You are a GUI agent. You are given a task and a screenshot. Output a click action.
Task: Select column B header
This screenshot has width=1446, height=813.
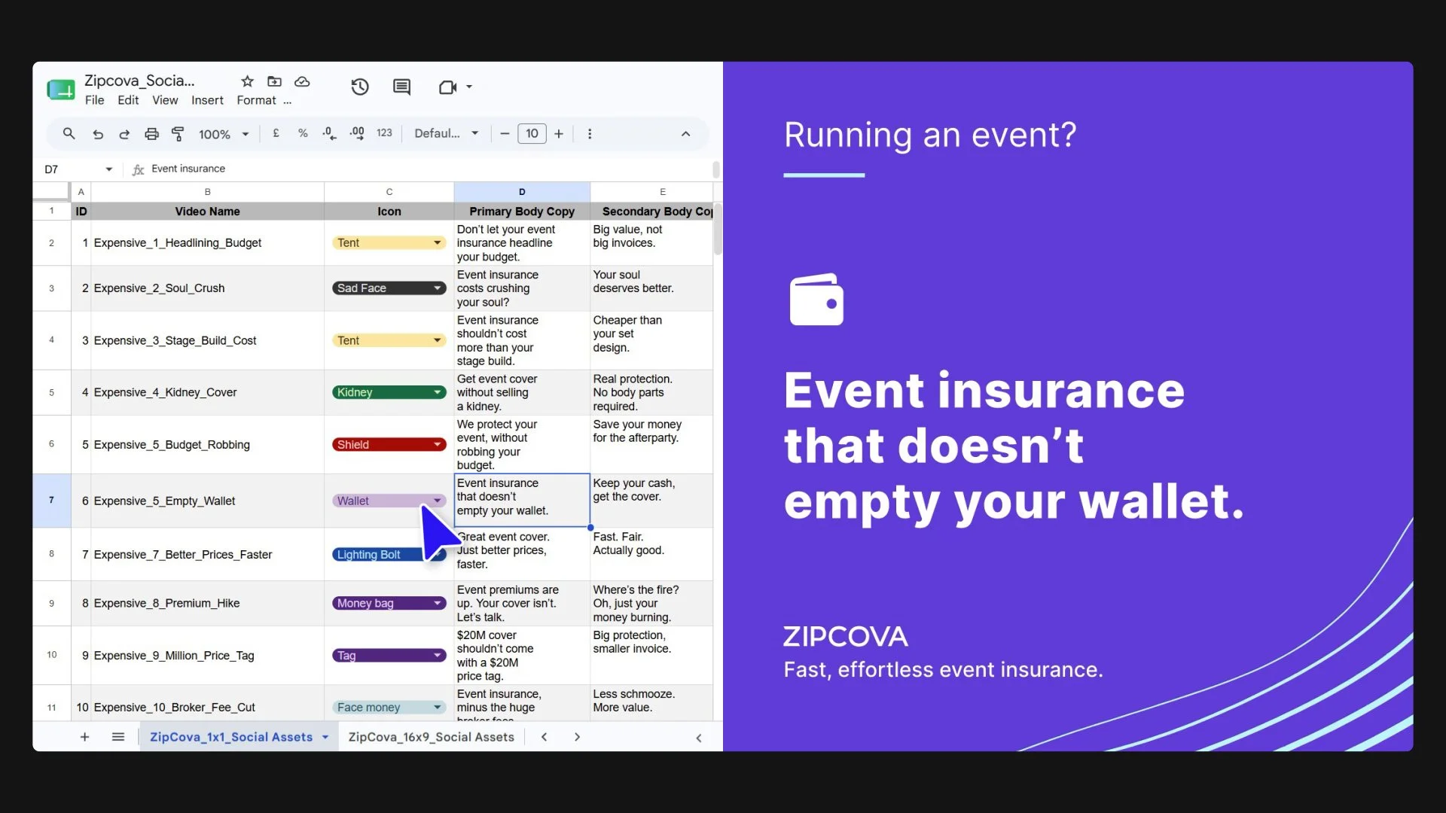[x=208, y=192]
